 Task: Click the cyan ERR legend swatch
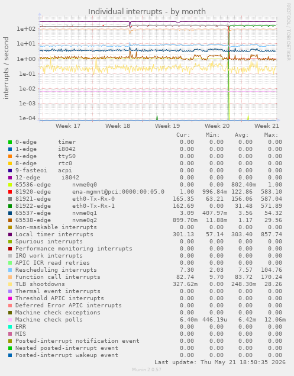pos(10,327)
